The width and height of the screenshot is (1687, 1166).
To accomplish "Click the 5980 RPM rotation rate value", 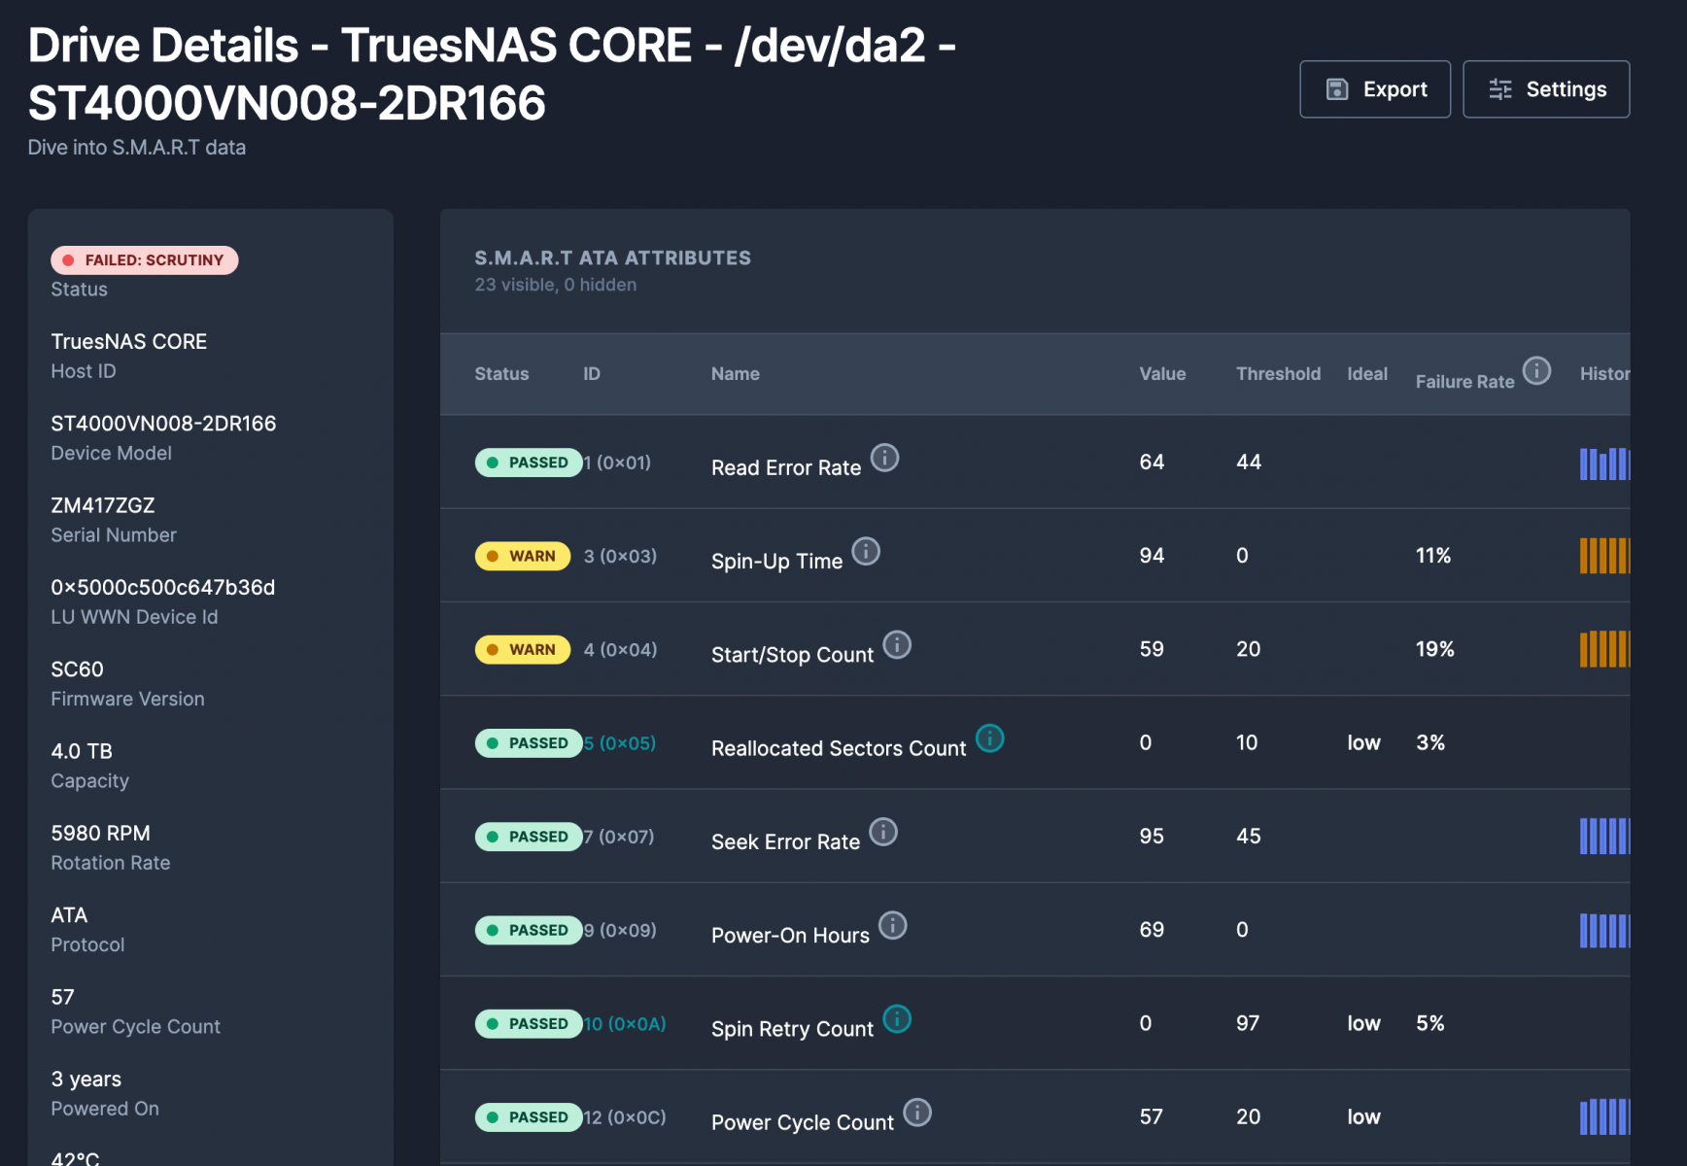I will (x=100, y=834).
